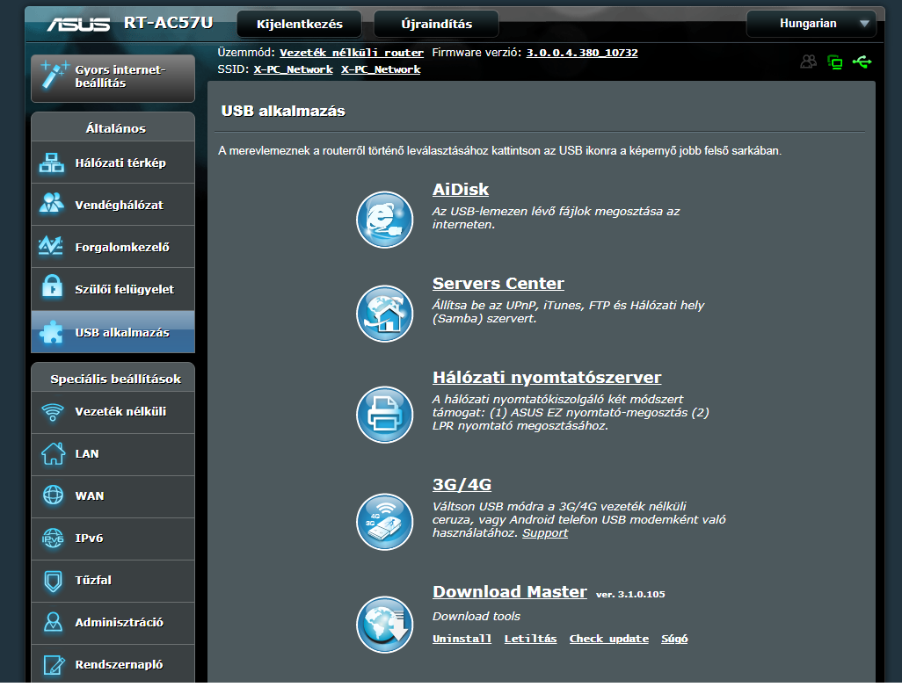Click the Súgó help link

pos(675,639)
